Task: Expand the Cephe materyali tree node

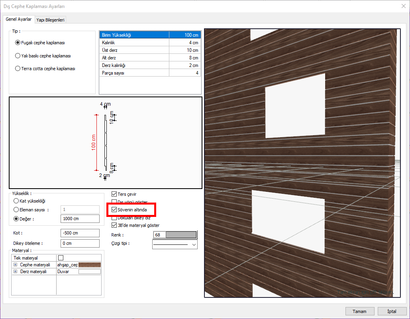Action: 16,265
